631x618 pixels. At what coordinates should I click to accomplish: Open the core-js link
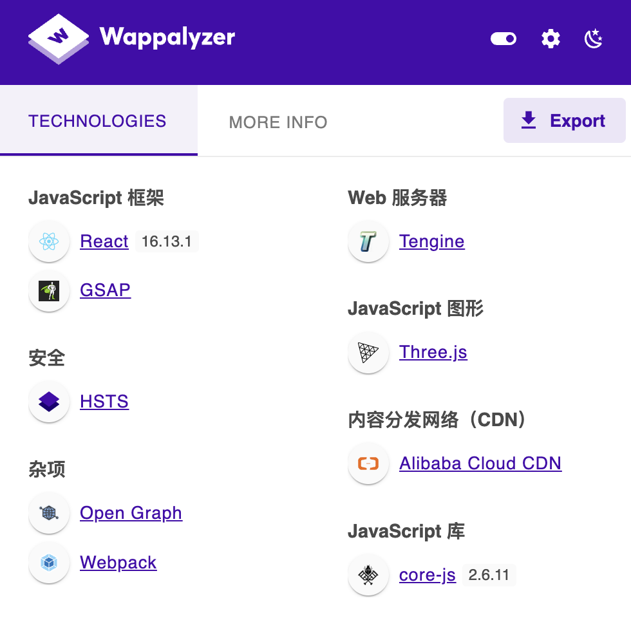tap(428, 576)
